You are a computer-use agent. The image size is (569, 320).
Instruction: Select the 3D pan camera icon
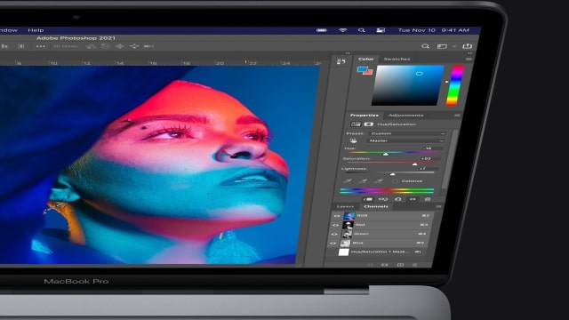pos(120,46)
